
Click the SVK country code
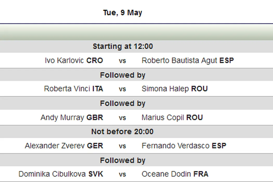pos(96,174)
